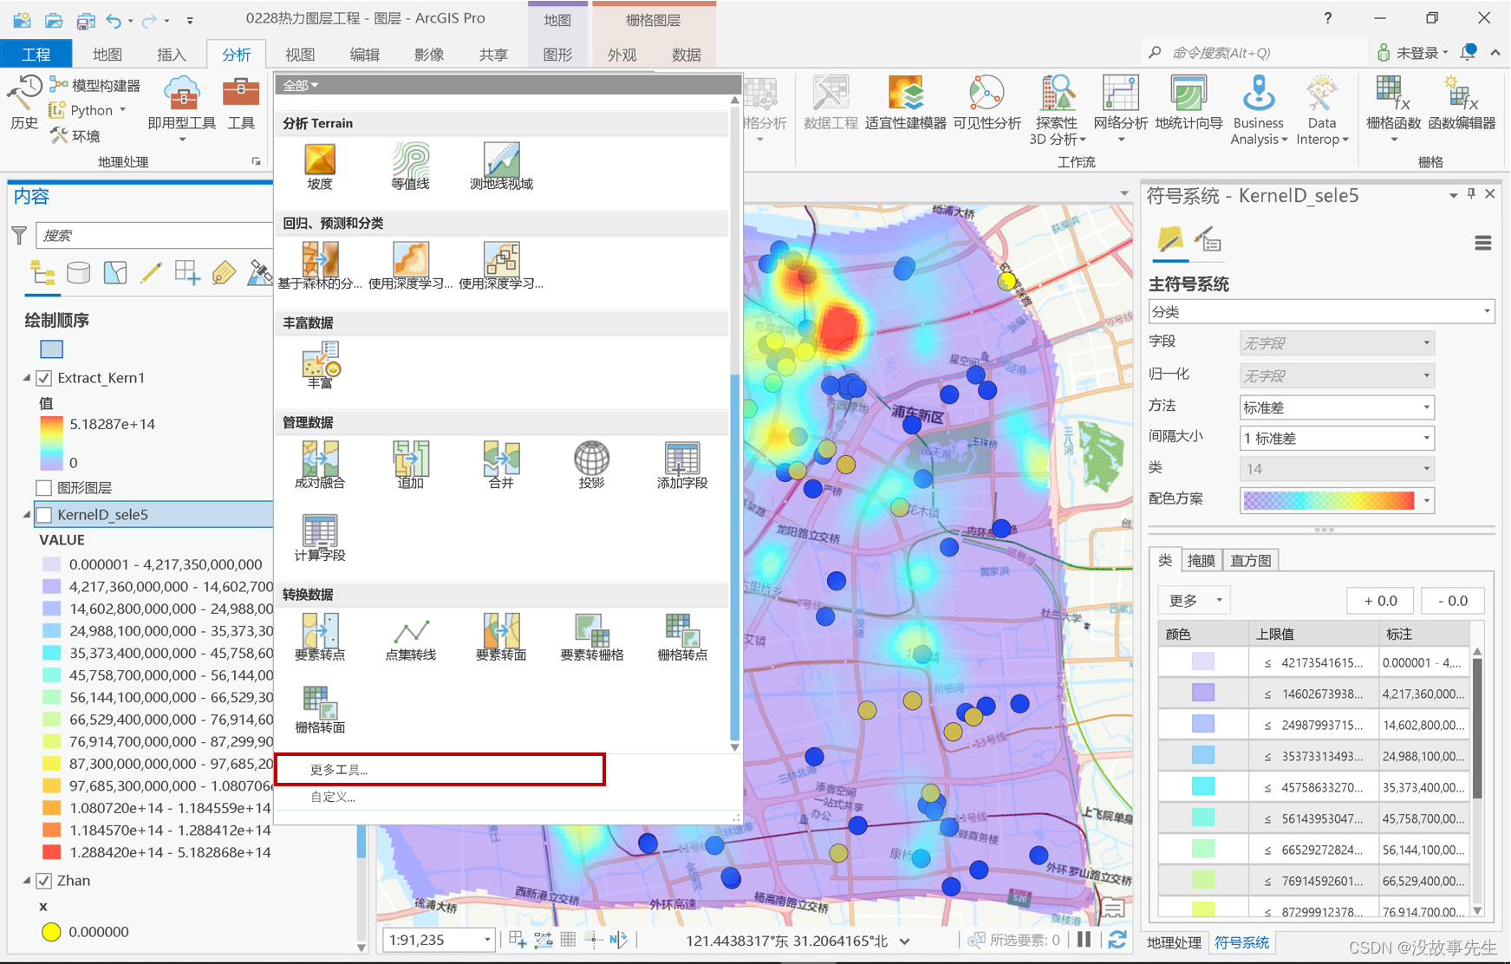The image size is (1511, 964).
Task: Open the 栅格转面 tool
Action: [320, 710]
